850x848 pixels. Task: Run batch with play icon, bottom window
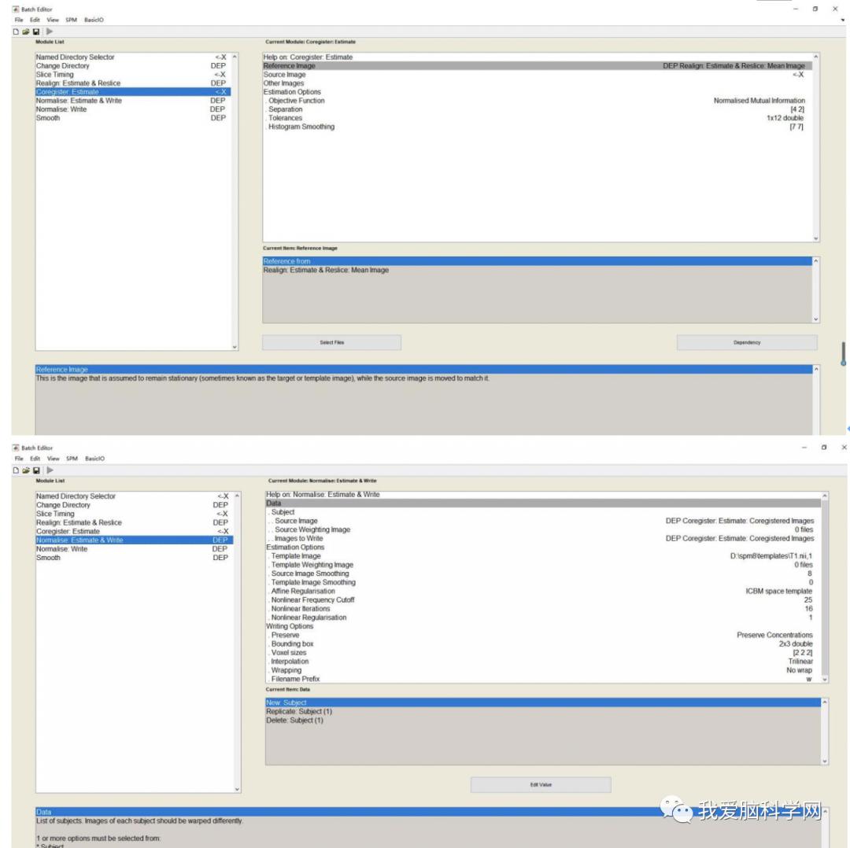(50, 470)
